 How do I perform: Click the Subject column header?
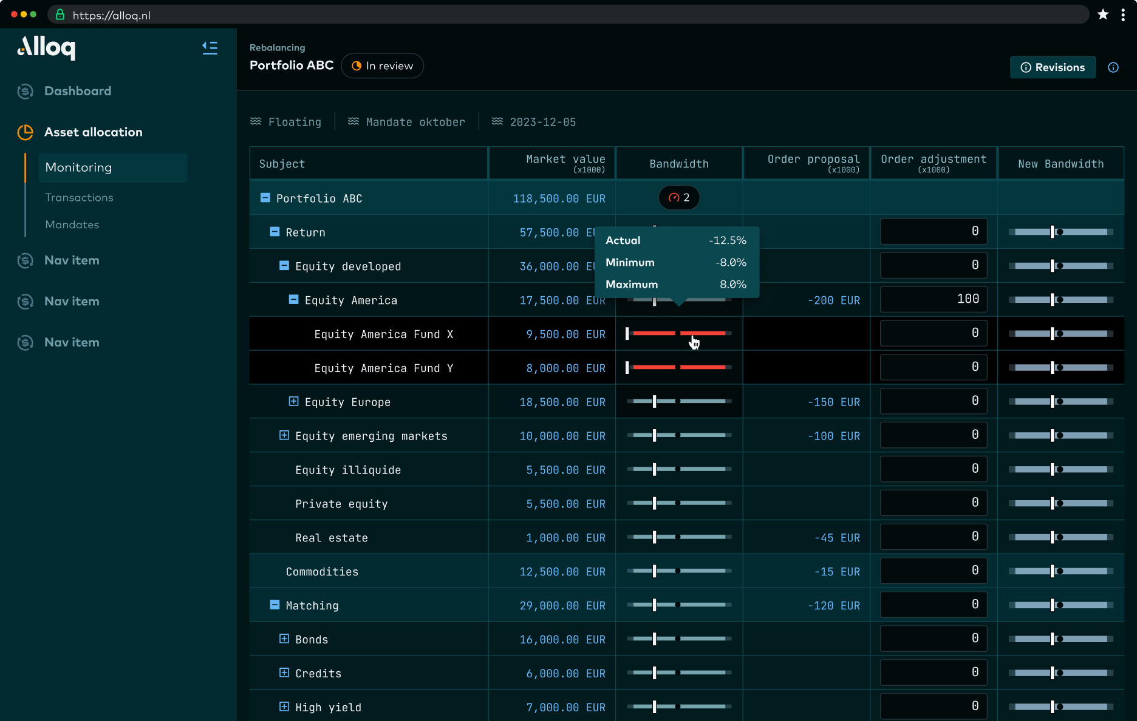pos(369,163)
